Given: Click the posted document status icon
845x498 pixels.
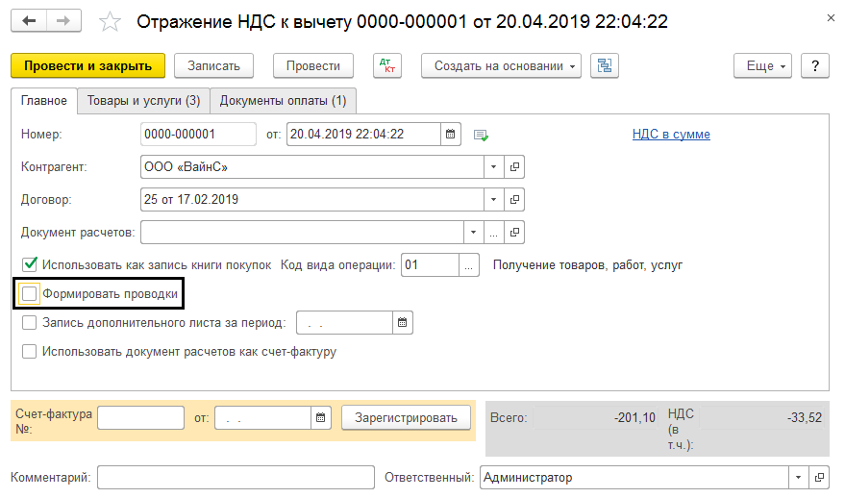Looking at the screenshot, I should coord(482,135).
